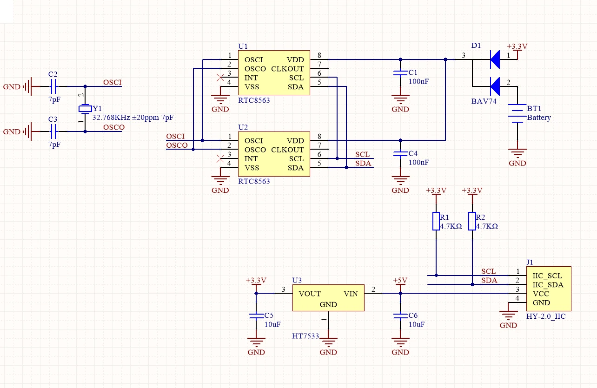
Task: Click the 10uF value of C6
Action: coord(417,324)
